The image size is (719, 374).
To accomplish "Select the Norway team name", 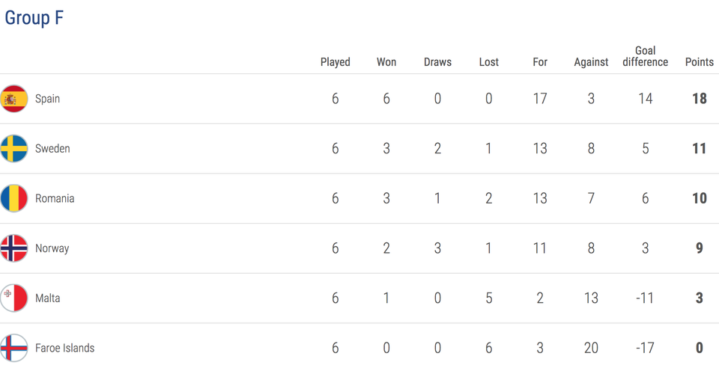I will [x=52, y=248].
